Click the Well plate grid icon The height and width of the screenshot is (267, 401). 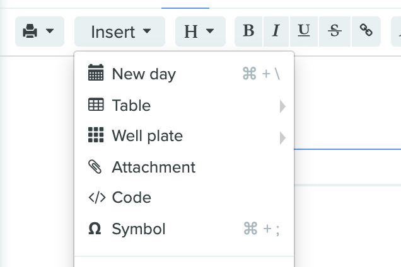(x=96, y=135)
